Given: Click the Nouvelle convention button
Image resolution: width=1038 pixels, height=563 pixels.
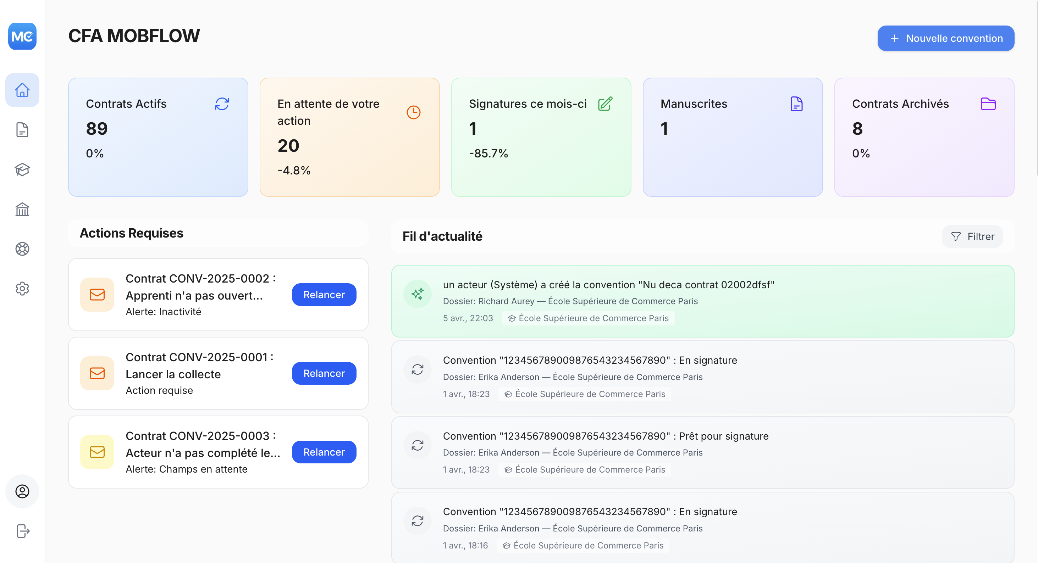Looking at the screenshot, I should [x=945, y=38].
